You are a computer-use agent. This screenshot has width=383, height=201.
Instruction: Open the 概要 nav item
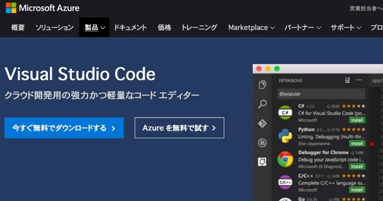(x=18, y=28)
